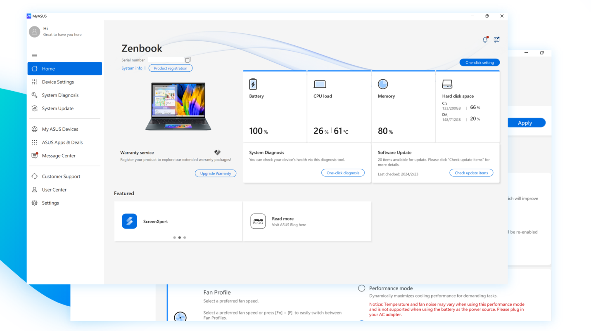The image size is (591, 331).
Task: Click the ScreenXpert featured card label
Action: point(156,222)
